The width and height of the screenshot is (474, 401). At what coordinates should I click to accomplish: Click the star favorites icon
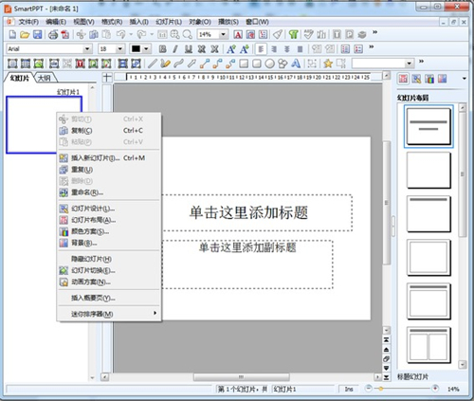pos(328,64)
